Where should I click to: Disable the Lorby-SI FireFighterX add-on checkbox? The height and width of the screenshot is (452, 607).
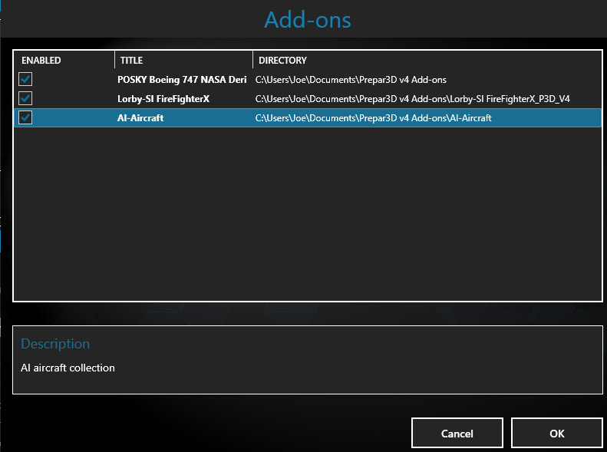(25, 98)
